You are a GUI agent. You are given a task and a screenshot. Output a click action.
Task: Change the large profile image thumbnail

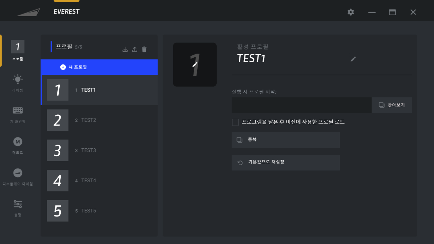195,64
